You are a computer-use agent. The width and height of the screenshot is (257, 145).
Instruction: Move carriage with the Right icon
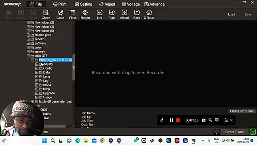tap(112, 14)
